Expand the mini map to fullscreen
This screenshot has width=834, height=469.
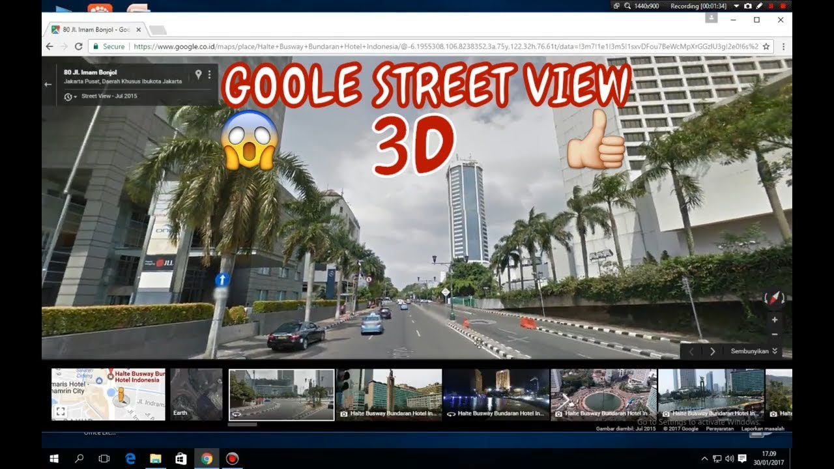pos(61,412)
